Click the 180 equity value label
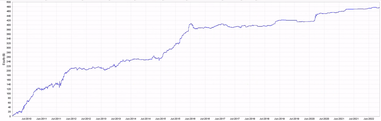Image resolution: width=381 pixels, height=121 pixels. click(9, 75)
